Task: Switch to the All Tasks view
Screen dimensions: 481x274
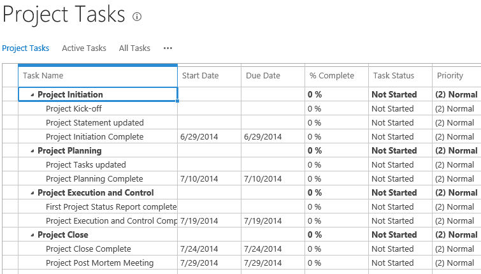Action: [x=134, y=48]
